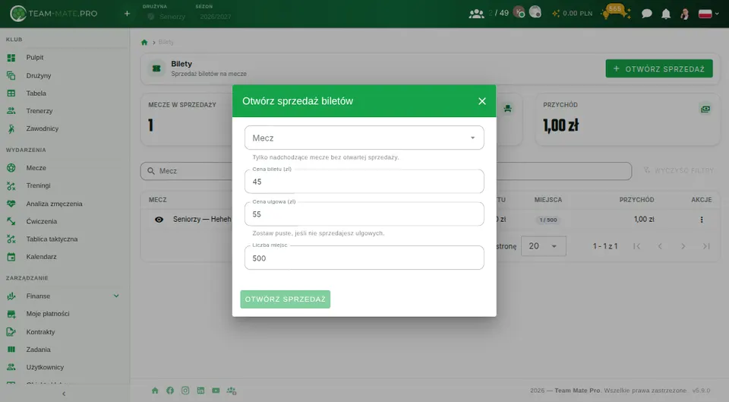Open the footer LinkedIn icon
Screen dimensions: 729x402
click(200, 391)
